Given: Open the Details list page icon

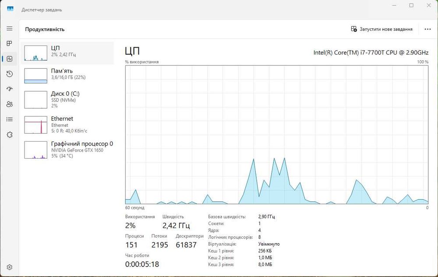Looking at the screenshot, I should point(10,119).
